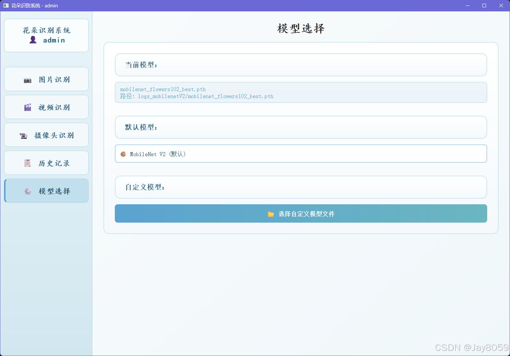Image resolution: width=510 pixels, height=356 pixels.
Task: Open the 图片识别 page label
Action: 54,79
